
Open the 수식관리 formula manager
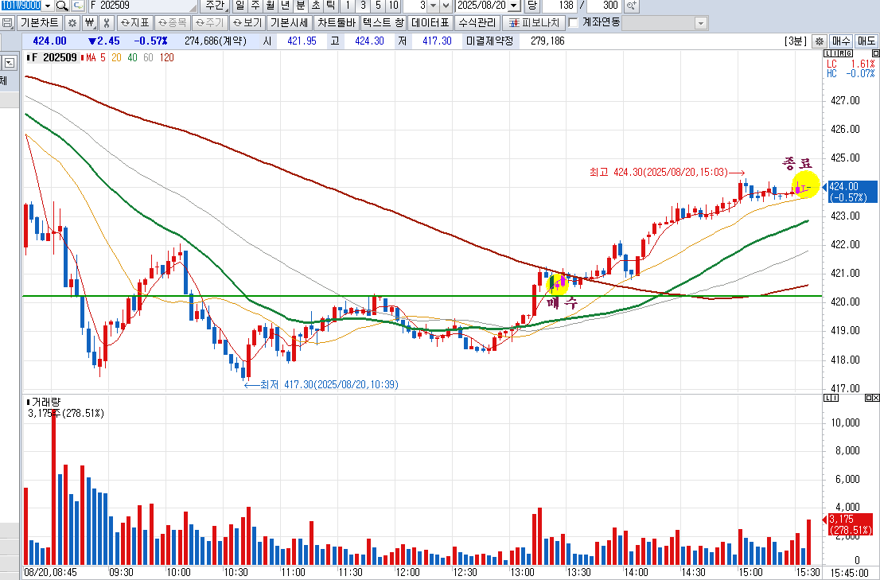477,23
